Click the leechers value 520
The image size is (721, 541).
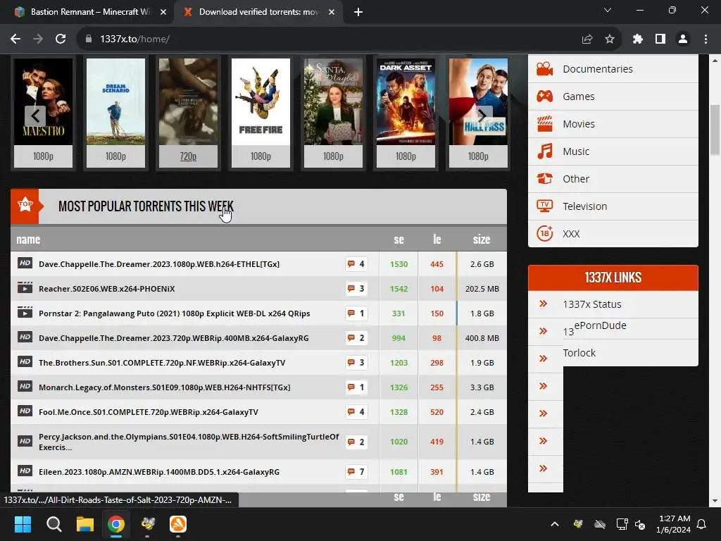click(437, 412)
